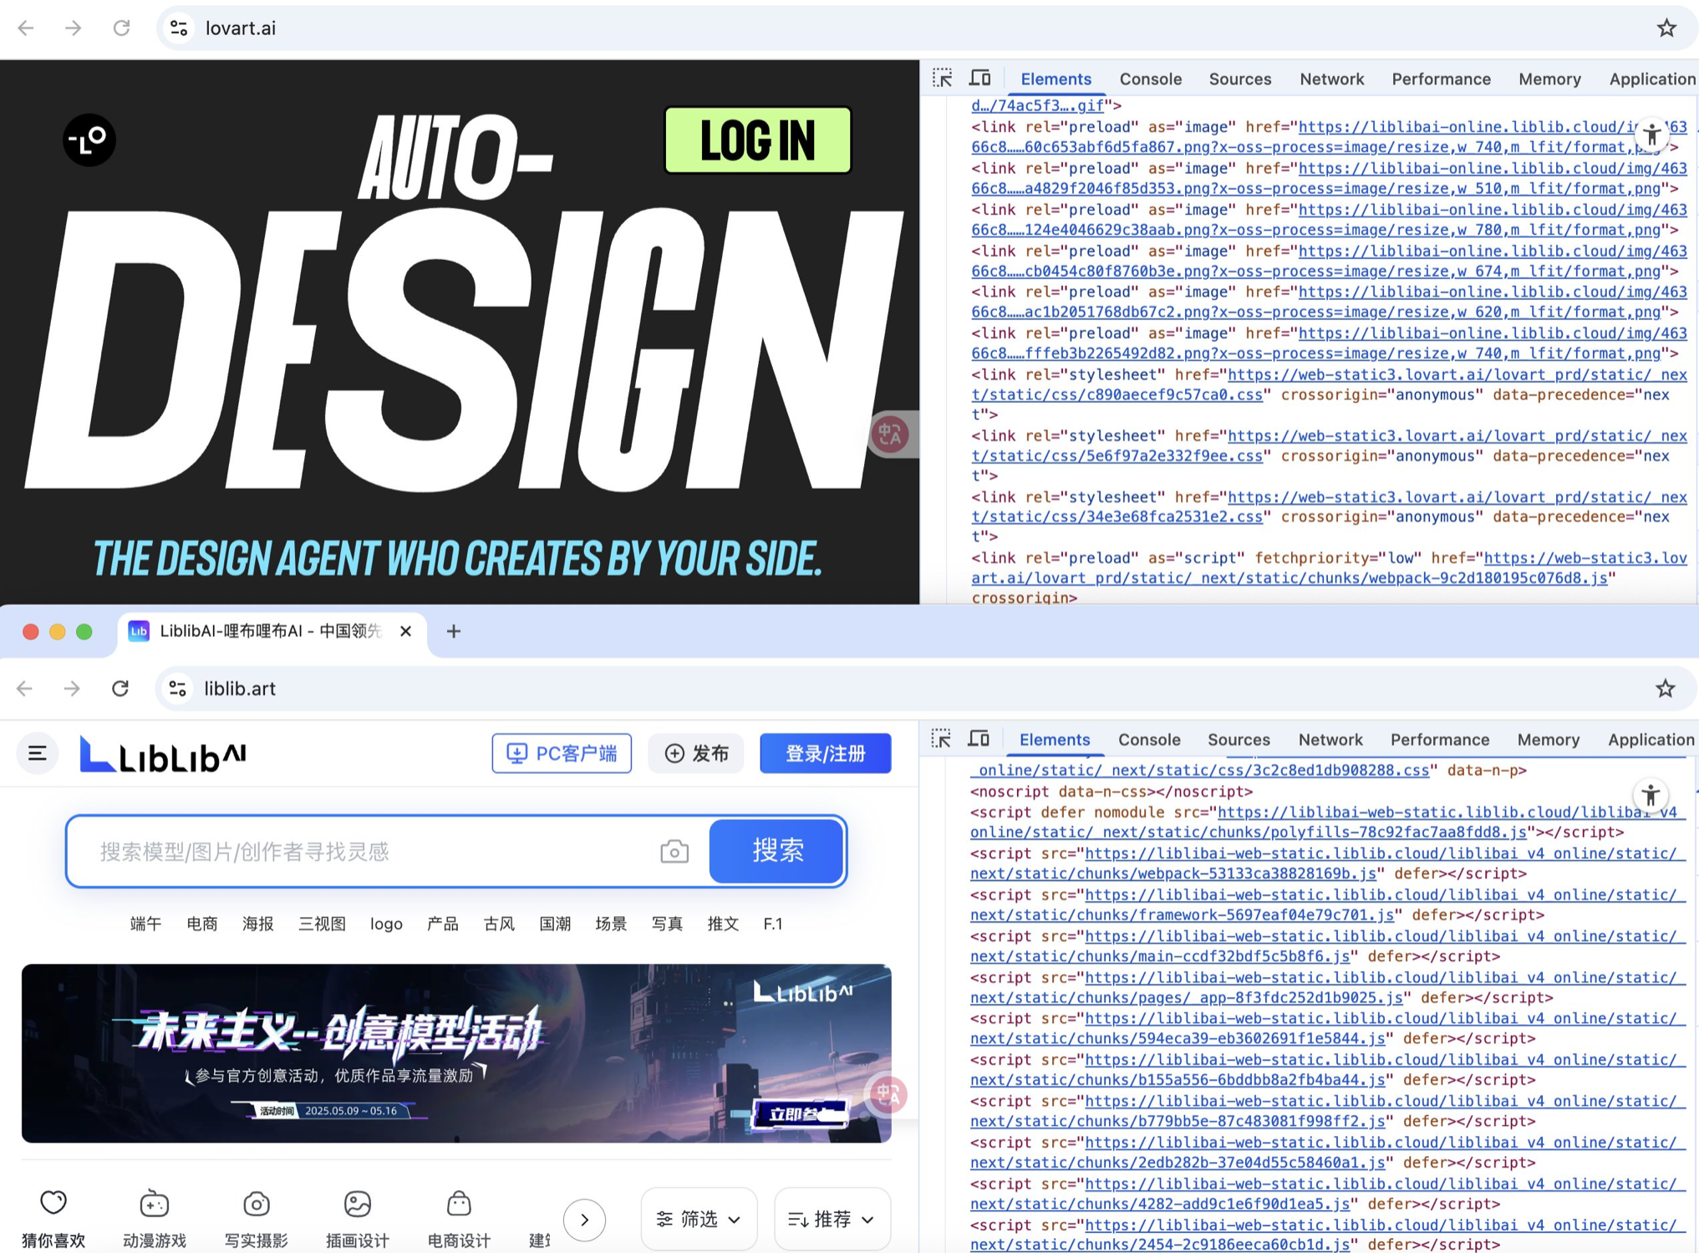The width and height of the screenshot is (1699, 1253).
Task: Bookmark liblib.art with the star icon
Action: coord(1666,688)
